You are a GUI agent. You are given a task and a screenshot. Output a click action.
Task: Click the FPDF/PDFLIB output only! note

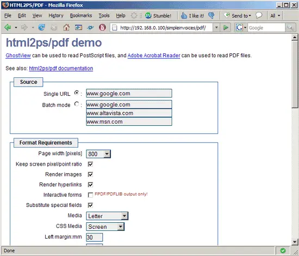121,194
